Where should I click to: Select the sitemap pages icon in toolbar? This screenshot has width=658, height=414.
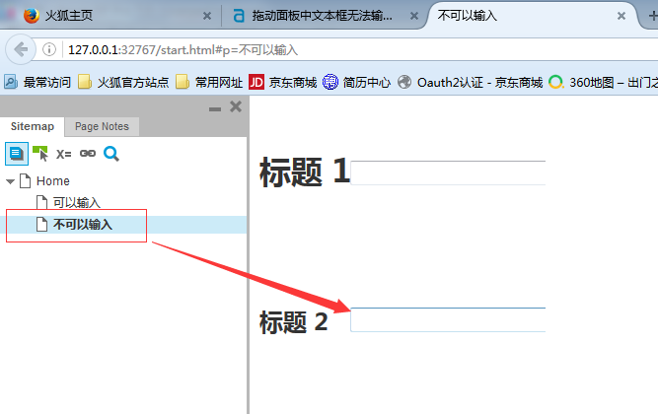(x=17, y=154)
